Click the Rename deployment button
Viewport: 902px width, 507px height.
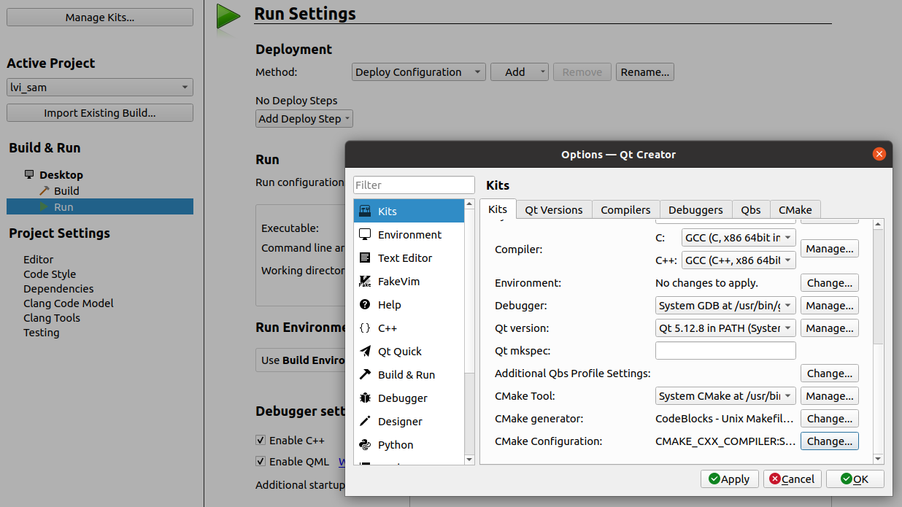[x=645, y=72]
